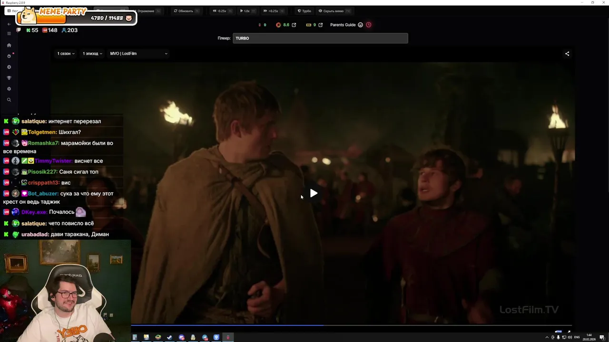Speed up playback with +0.25x button
Image resolution: width=609 pixels, height=342 pixels.
(x=274, y=11)
